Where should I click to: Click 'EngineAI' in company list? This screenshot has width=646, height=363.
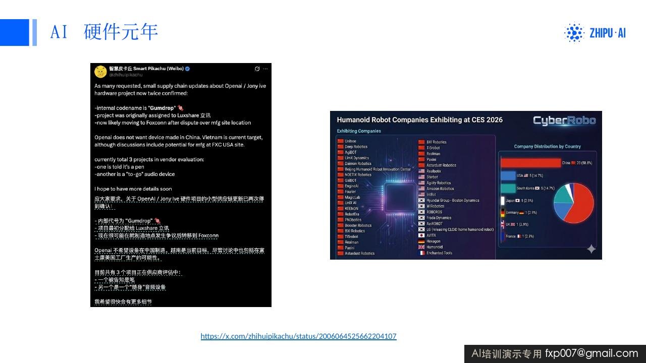pos(352,186)
